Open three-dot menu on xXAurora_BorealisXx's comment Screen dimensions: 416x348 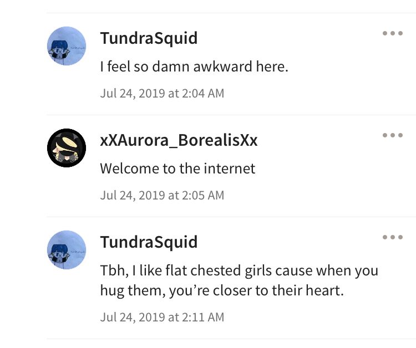393,135
